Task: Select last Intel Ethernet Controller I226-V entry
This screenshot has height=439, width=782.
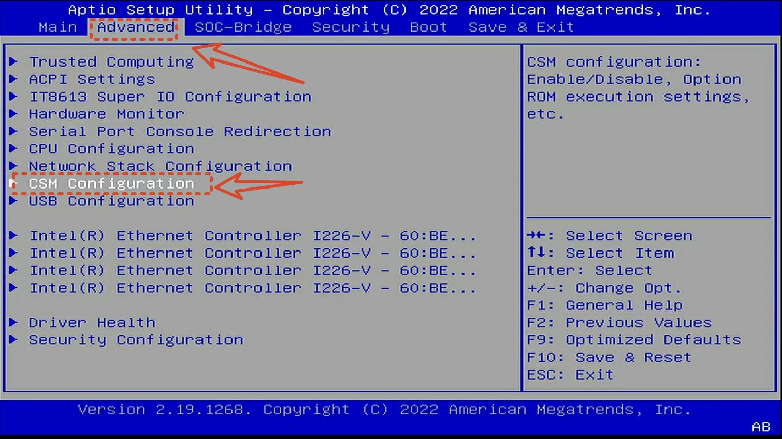Action: [x=252, y=288]
